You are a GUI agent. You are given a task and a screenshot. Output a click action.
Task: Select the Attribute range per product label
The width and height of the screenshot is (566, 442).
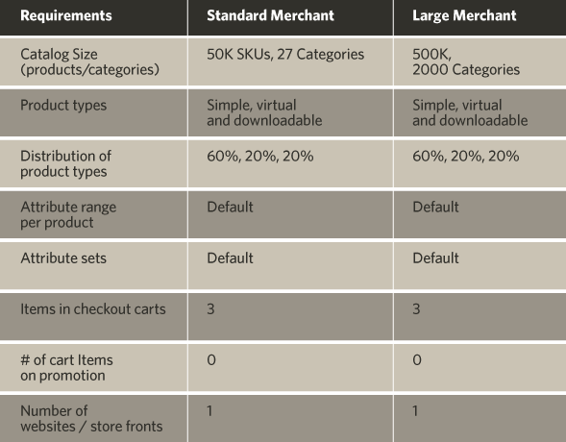68,214
